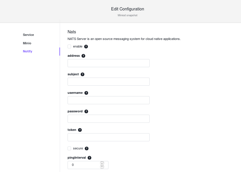
Task: Open the Service section
Action: [28, 35]
